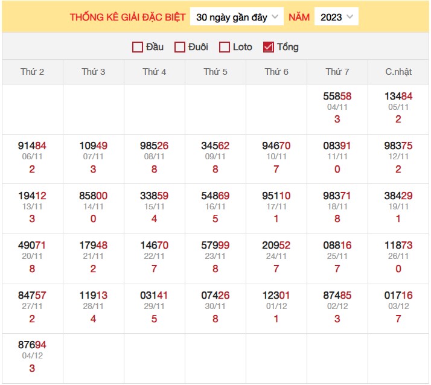Click the NĂM label
Image resolution: width=431 pixels, height=385 pixels.
299,17
